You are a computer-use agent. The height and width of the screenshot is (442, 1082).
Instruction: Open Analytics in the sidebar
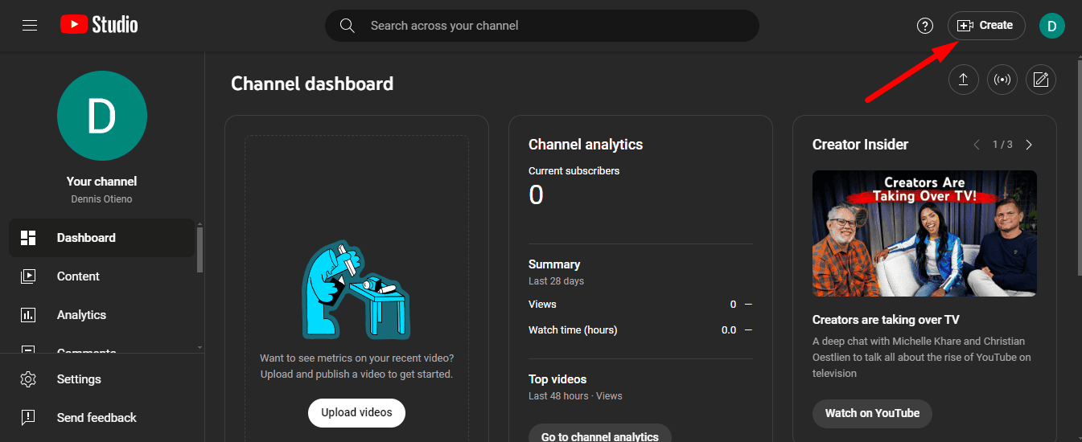[81, 315]
